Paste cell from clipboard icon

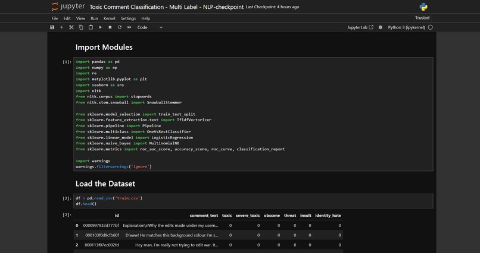(x=91, y=27)
